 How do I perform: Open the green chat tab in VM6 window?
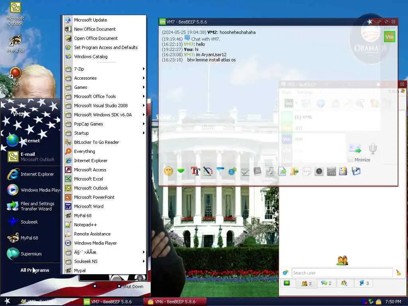[x=287, y=283]
